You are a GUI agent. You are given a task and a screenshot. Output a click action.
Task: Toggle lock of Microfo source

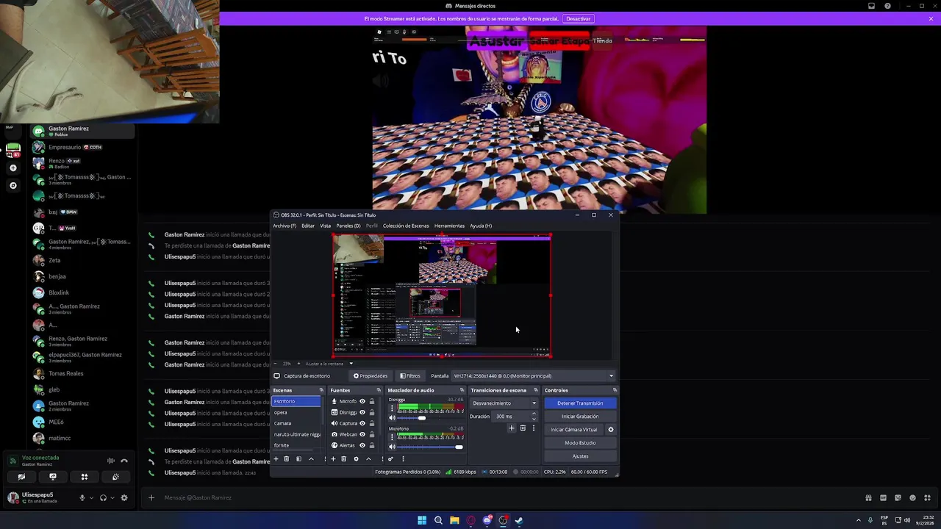371,401
